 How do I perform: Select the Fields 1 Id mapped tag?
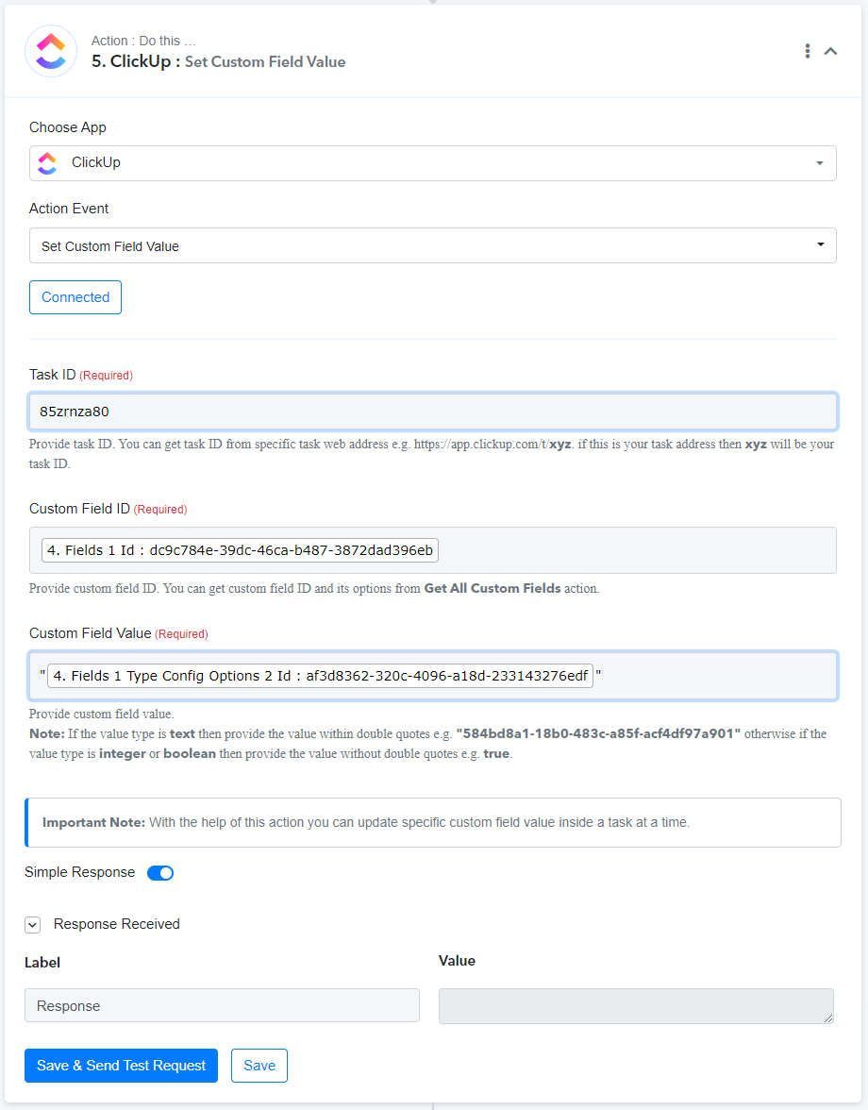click(x=240, y=550)
